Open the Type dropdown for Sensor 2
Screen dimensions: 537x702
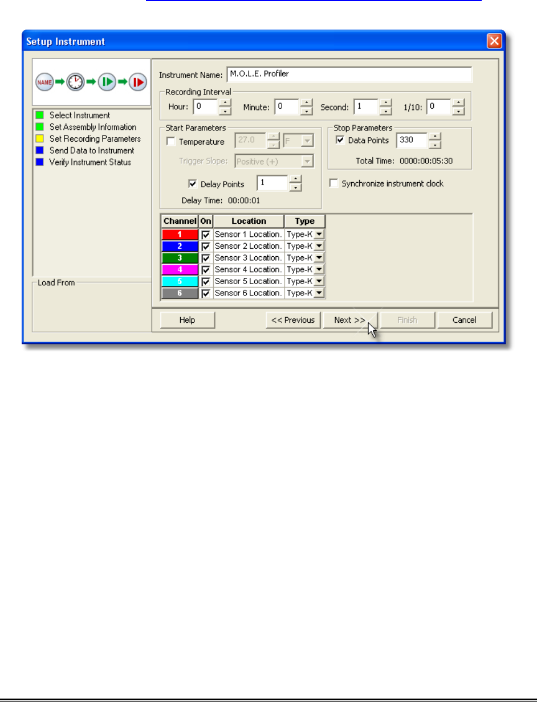[x=319, y=246]
